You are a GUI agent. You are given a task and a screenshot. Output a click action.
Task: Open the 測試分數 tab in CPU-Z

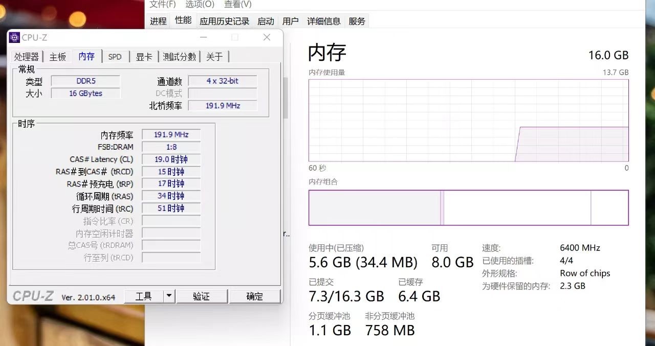coord(179,57)
